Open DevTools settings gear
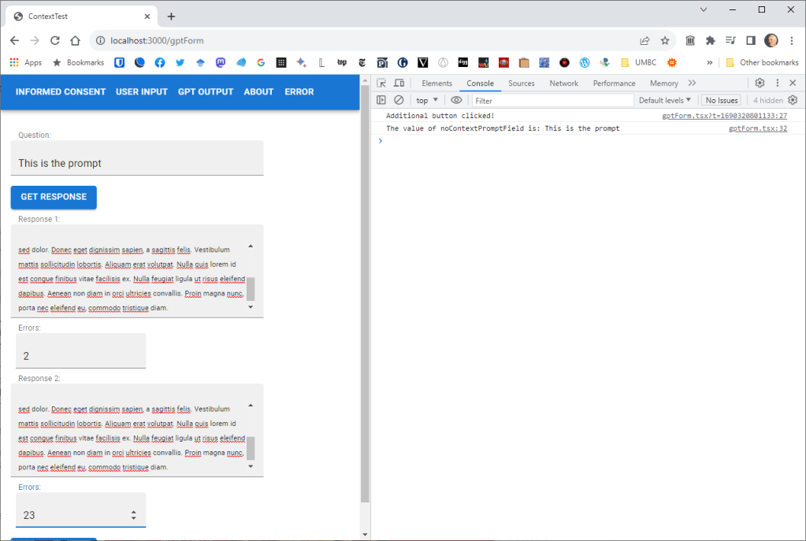The height and width of the screenshot is (541, 806). 760,83
